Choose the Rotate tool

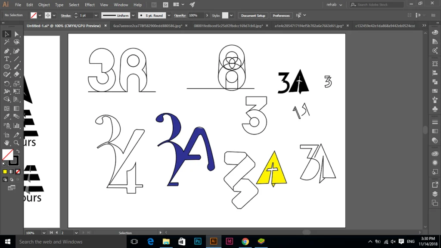point(6,84)
